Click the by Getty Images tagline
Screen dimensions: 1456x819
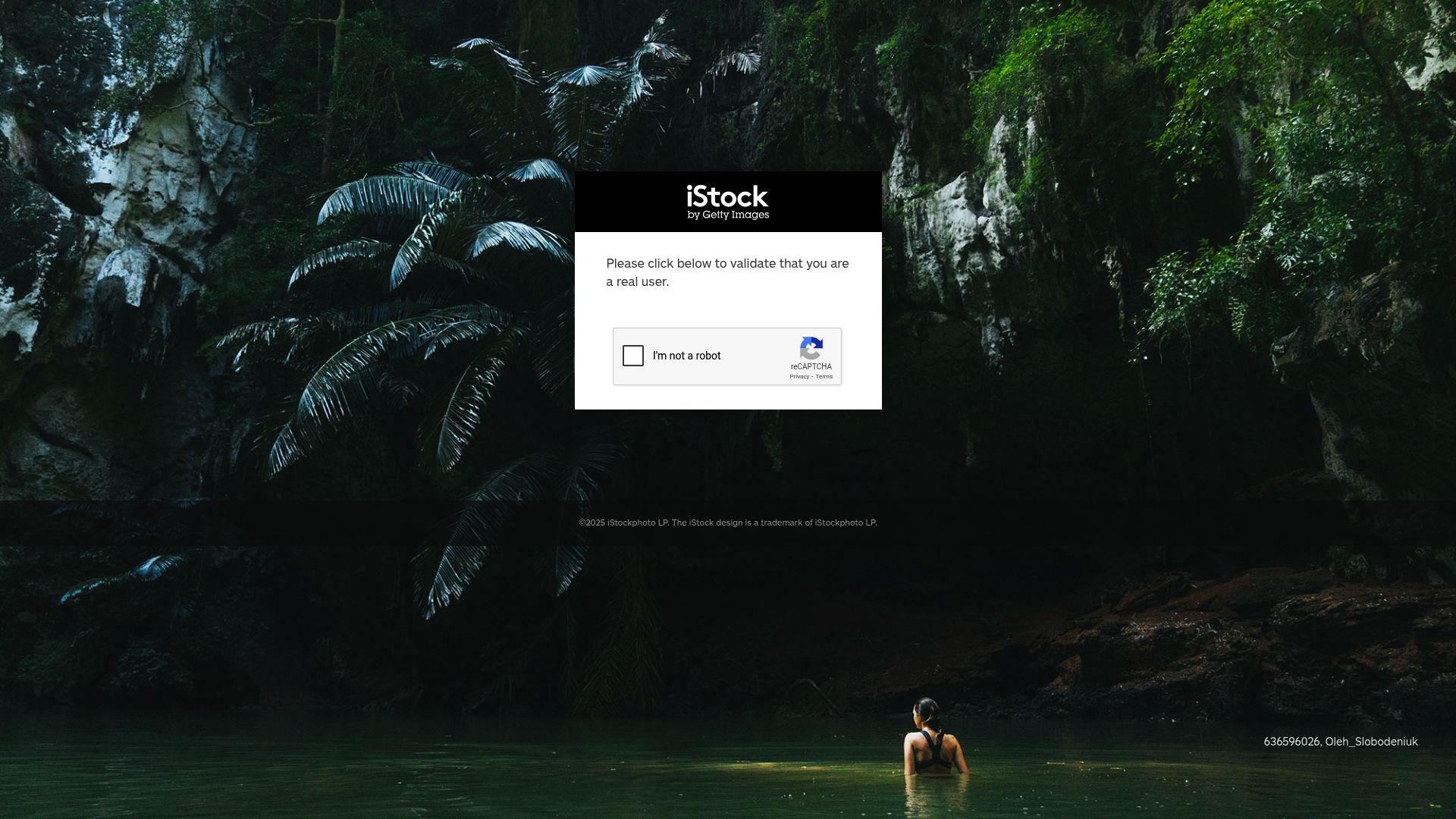point(728,215)
